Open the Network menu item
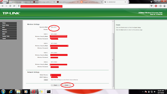 click(8, 30)
